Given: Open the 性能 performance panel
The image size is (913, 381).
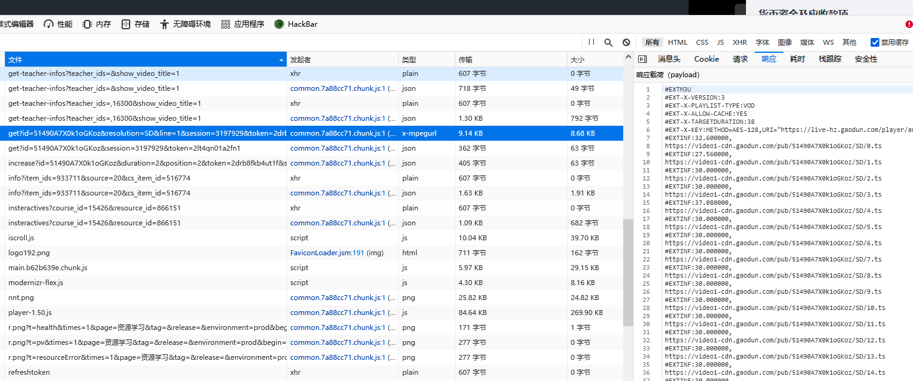Looking at the screenshot, I should (58, 24).
